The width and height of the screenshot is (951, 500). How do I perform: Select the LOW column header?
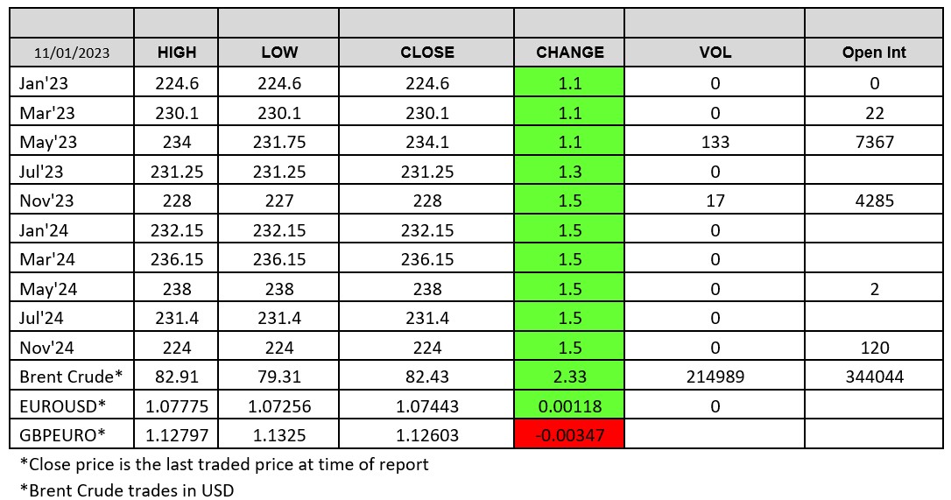pyautogui.click(x=279, y=53)
